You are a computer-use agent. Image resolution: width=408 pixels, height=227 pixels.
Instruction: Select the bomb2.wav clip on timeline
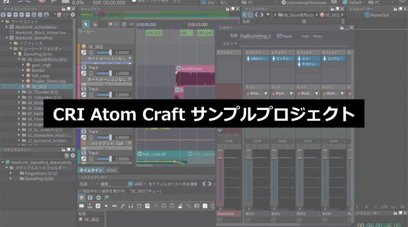click(195, 76)
